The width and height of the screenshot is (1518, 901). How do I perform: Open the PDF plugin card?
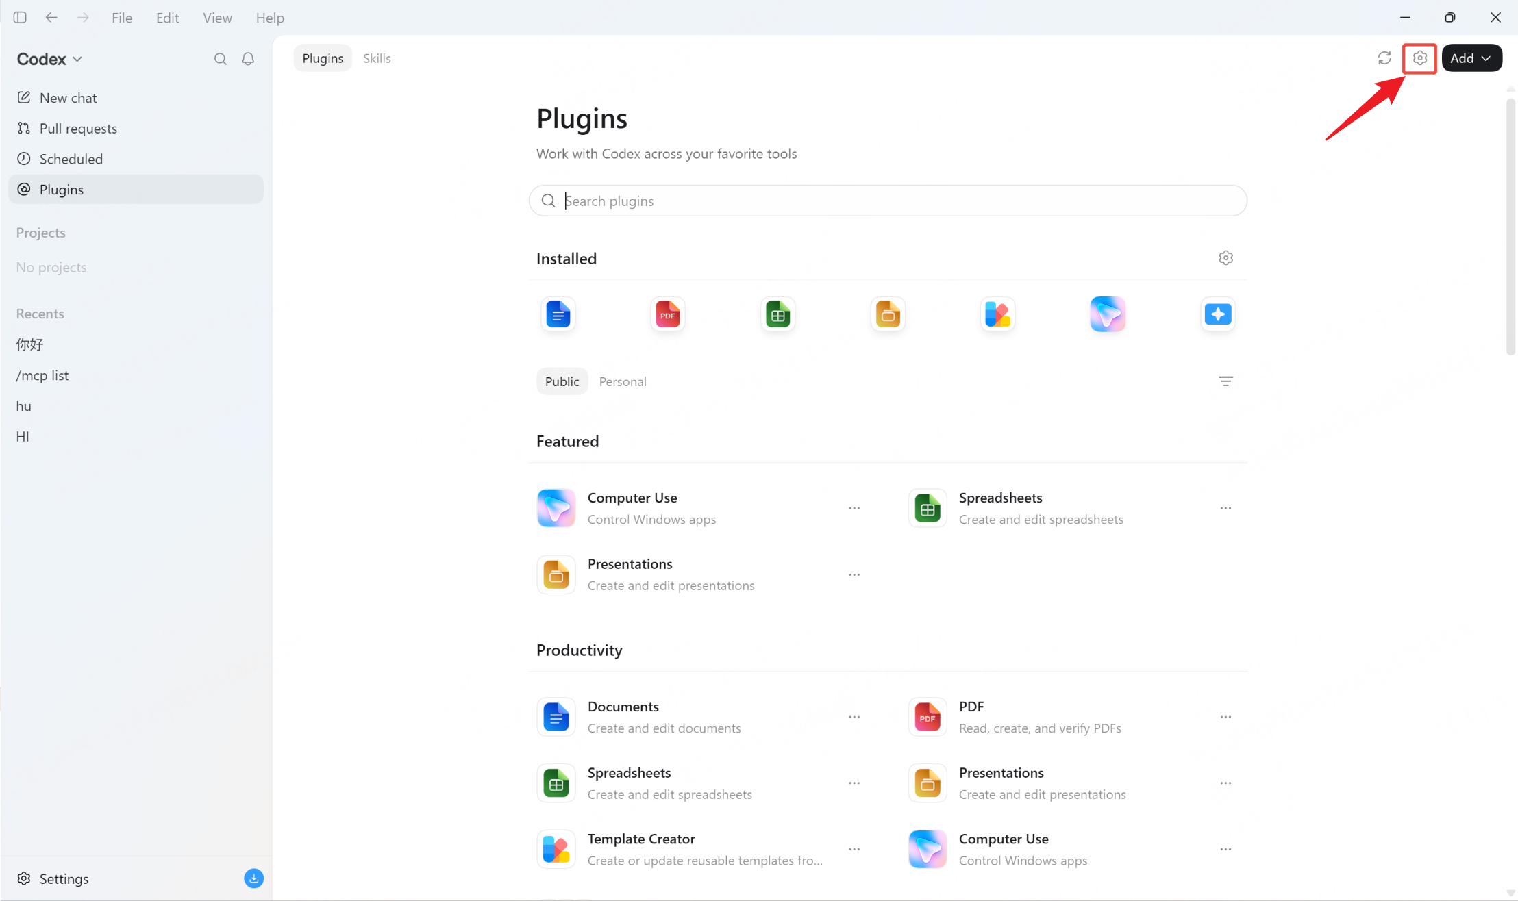point(1070,717)
